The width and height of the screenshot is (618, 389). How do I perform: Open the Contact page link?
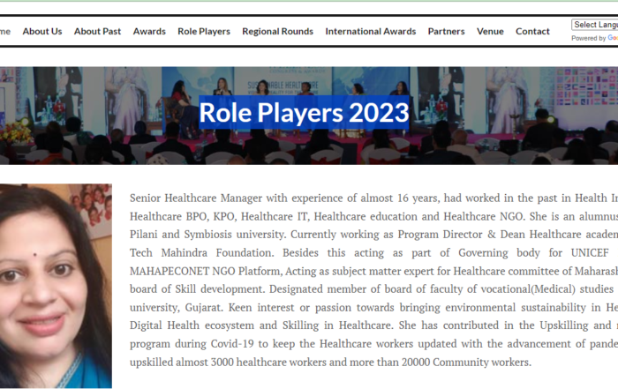pyautogui.click(x=532, y=32)
